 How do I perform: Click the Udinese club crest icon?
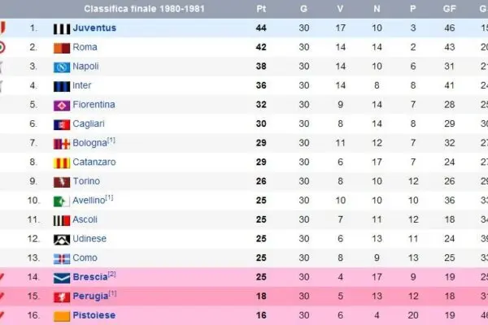[61, 239]
